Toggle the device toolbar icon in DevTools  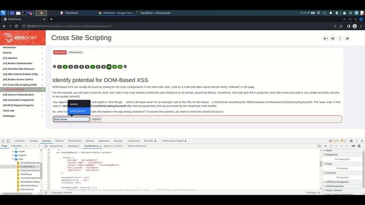pos(8,141)
